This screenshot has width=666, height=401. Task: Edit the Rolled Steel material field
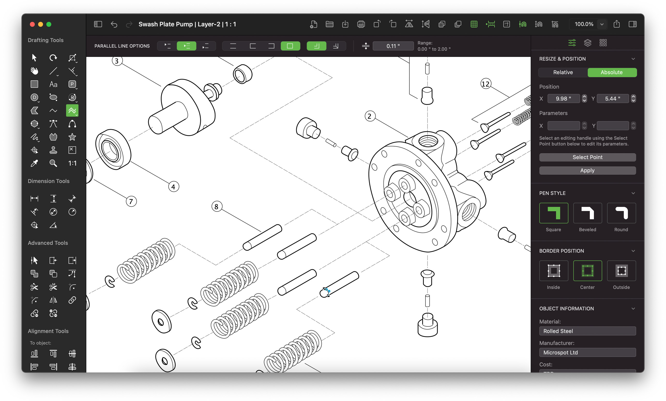[x=587, y=331]
